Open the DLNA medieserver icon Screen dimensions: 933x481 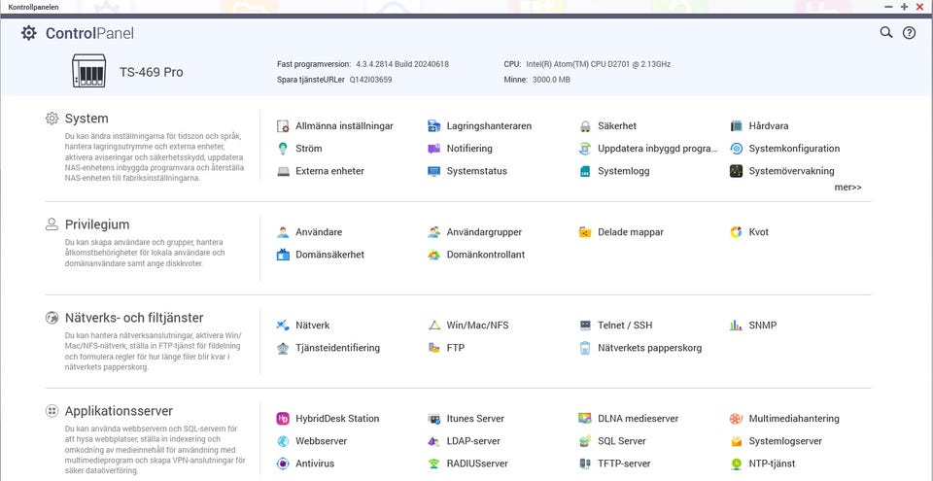coord(586,419)
